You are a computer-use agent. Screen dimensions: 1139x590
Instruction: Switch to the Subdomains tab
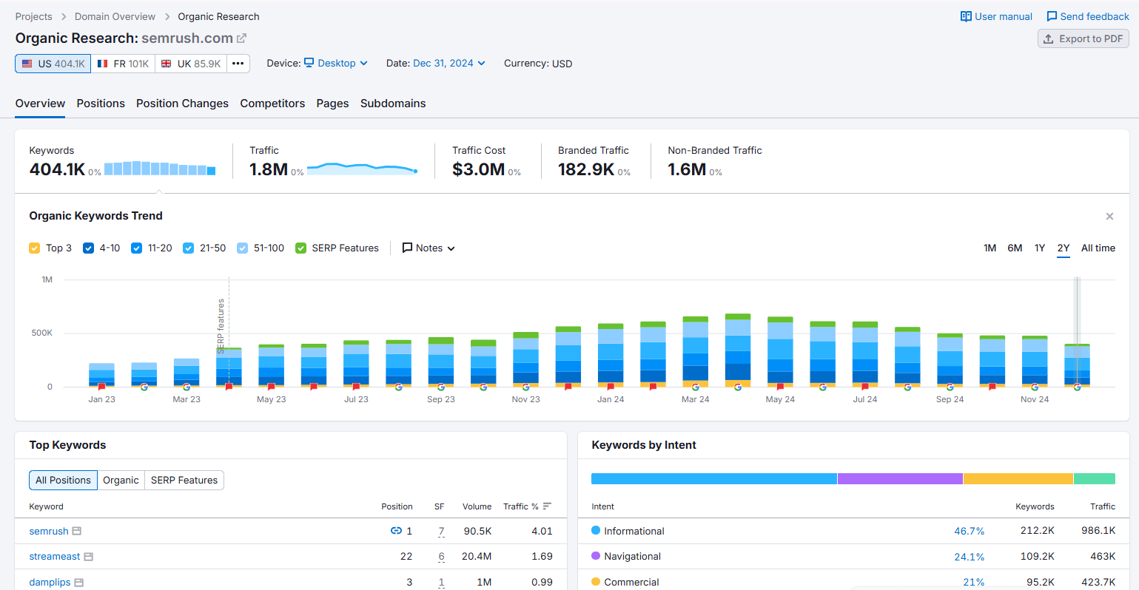click(x=393, y=104)
